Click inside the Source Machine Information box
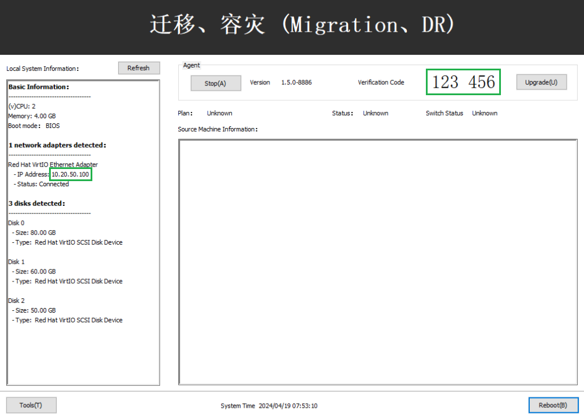The height and width of the screenshot is (417, 584). tap(377, 261)
